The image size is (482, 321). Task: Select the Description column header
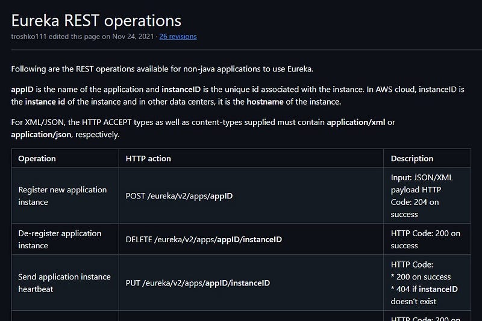click(412, 159)
